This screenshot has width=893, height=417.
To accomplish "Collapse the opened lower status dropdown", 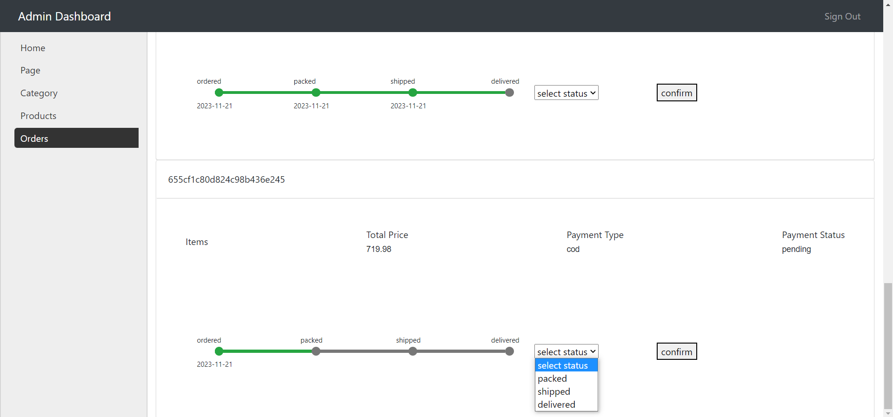I will tap(566, 351).
